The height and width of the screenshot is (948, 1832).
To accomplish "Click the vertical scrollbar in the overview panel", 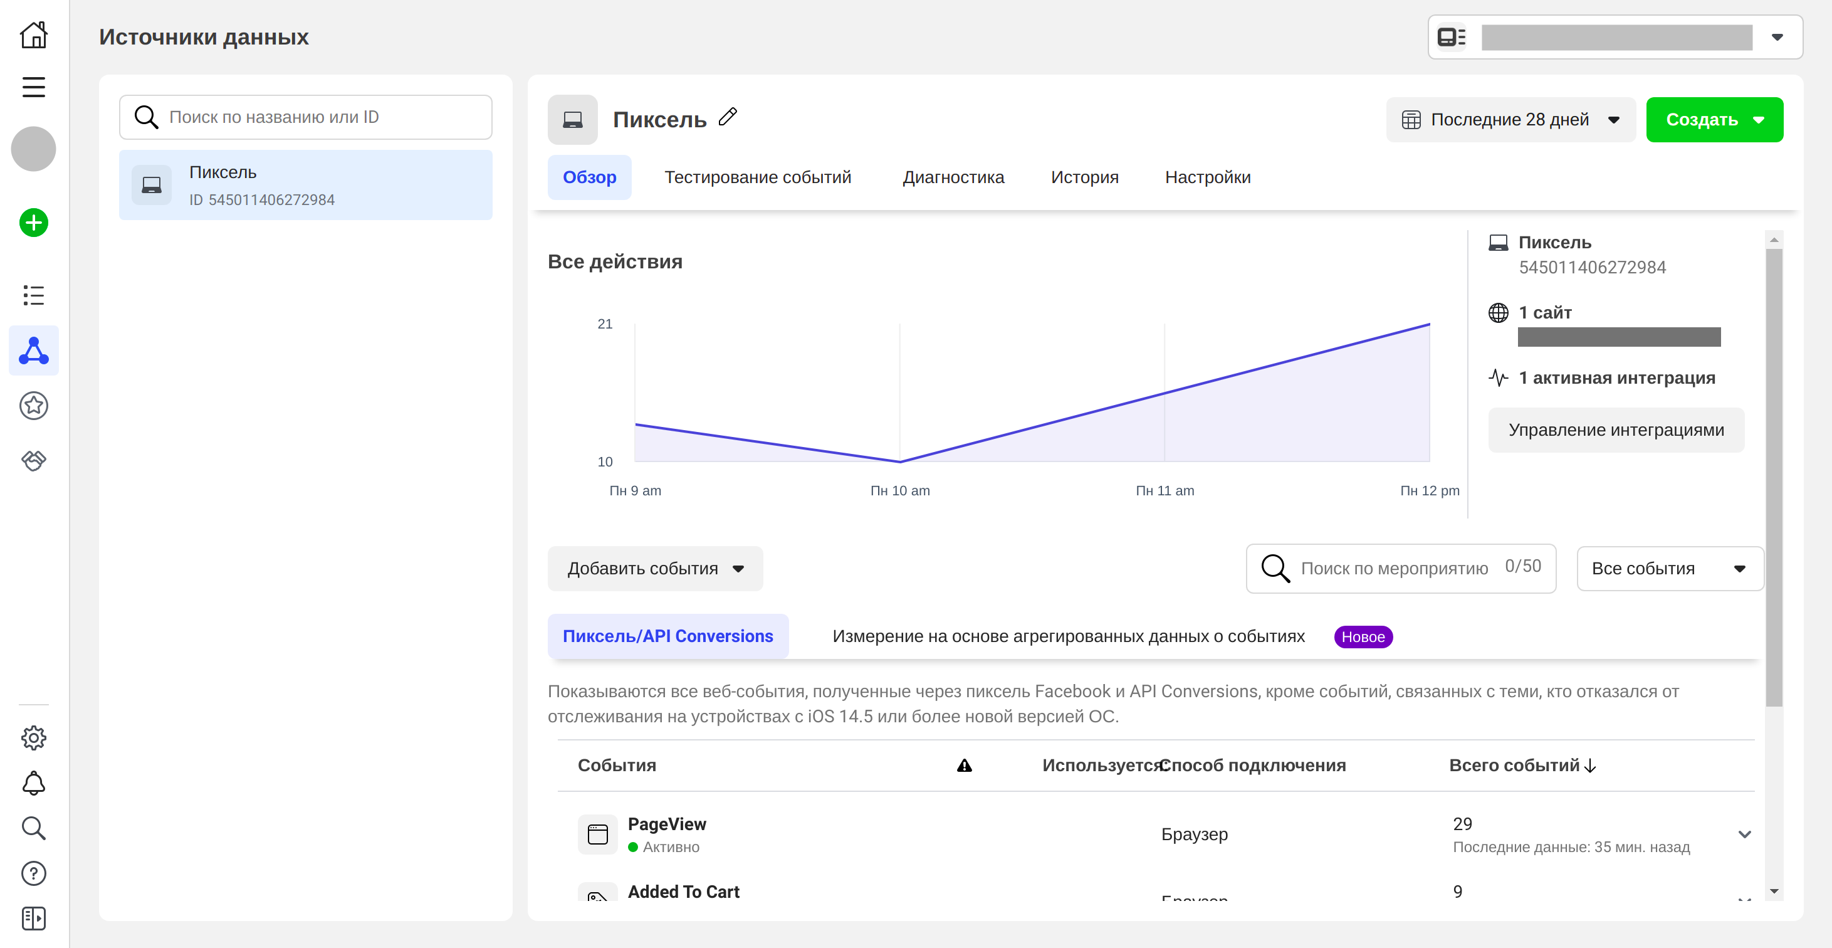I will pos(1774,477).
